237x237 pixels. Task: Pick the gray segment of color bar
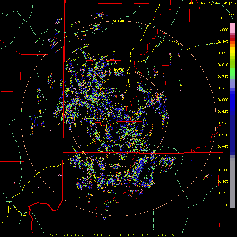233,183
